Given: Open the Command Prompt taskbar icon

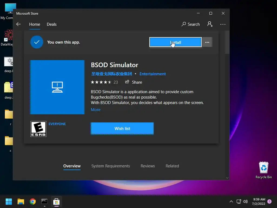Looking at the screenshot, I should click(45, 201).
